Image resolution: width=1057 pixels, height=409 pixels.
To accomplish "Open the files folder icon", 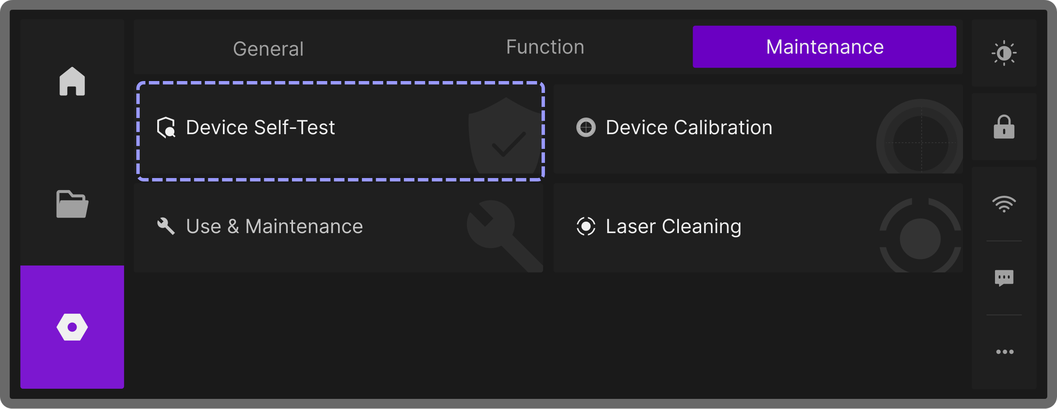I will (72, 204).
